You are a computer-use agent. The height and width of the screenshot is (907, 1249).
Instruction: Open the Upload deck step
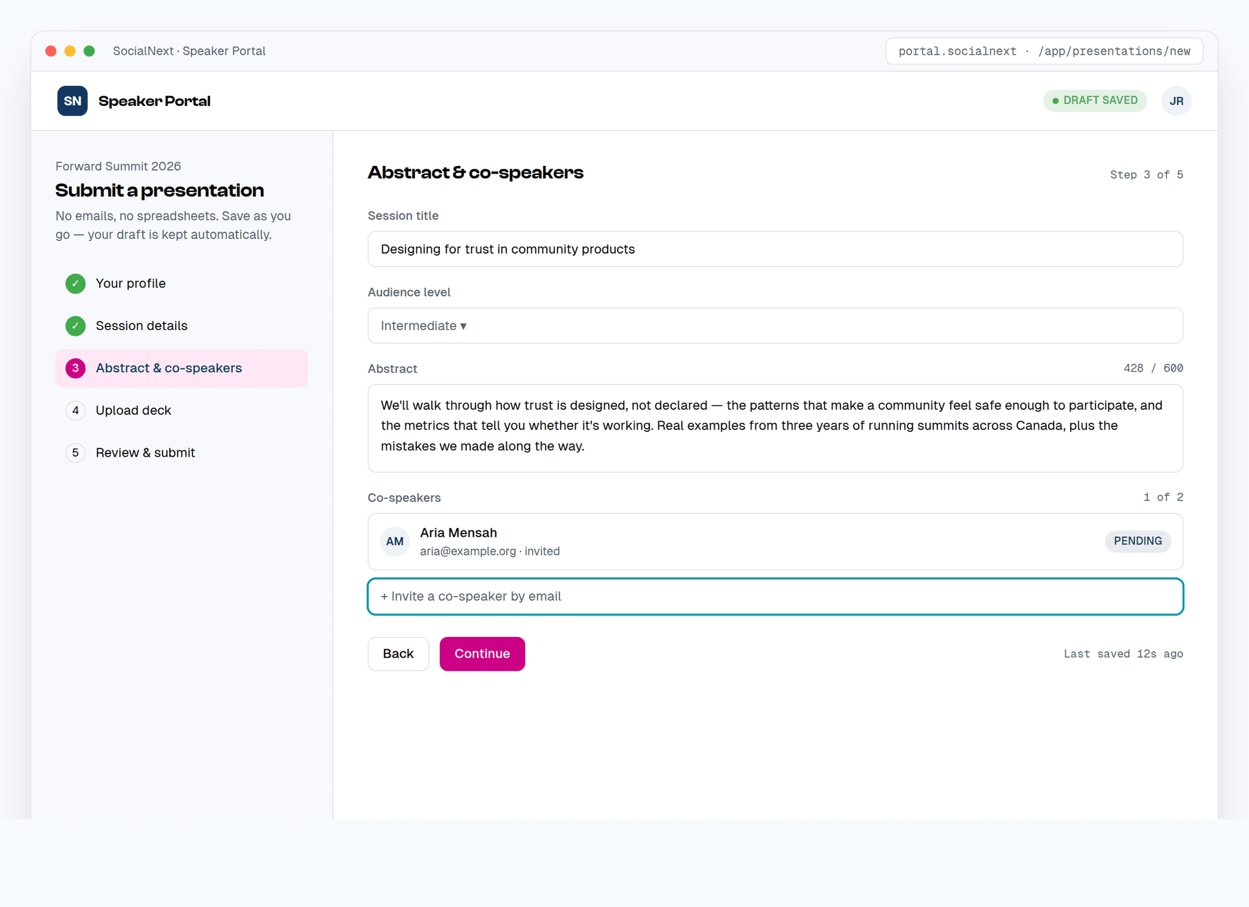[181, 411]
